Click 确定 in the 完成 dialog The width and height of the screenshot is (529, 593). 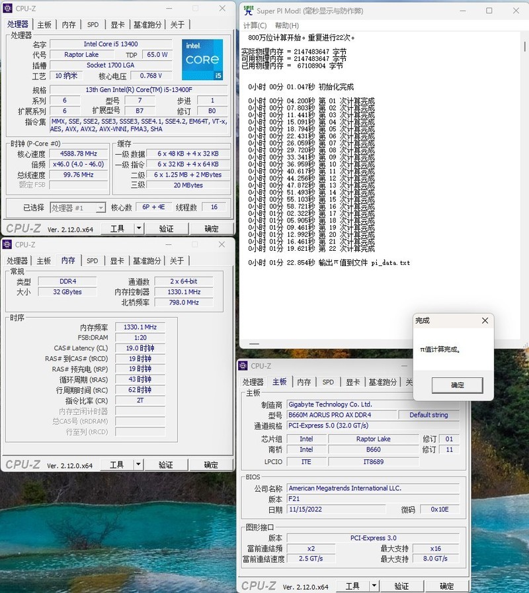(457, 385)
